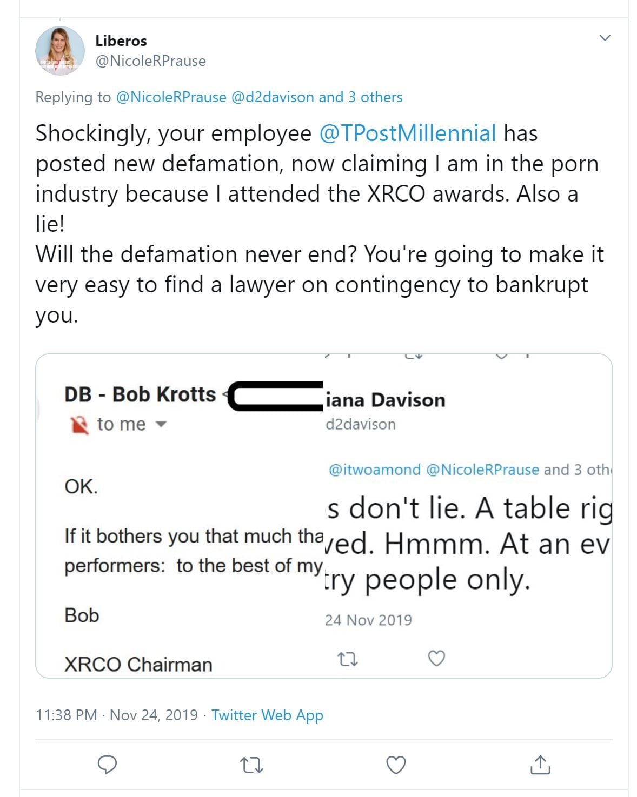The height and width of the screenshot is (797, 637).
Task: Click the Twitter Web App source link
Action: (267, 715)
